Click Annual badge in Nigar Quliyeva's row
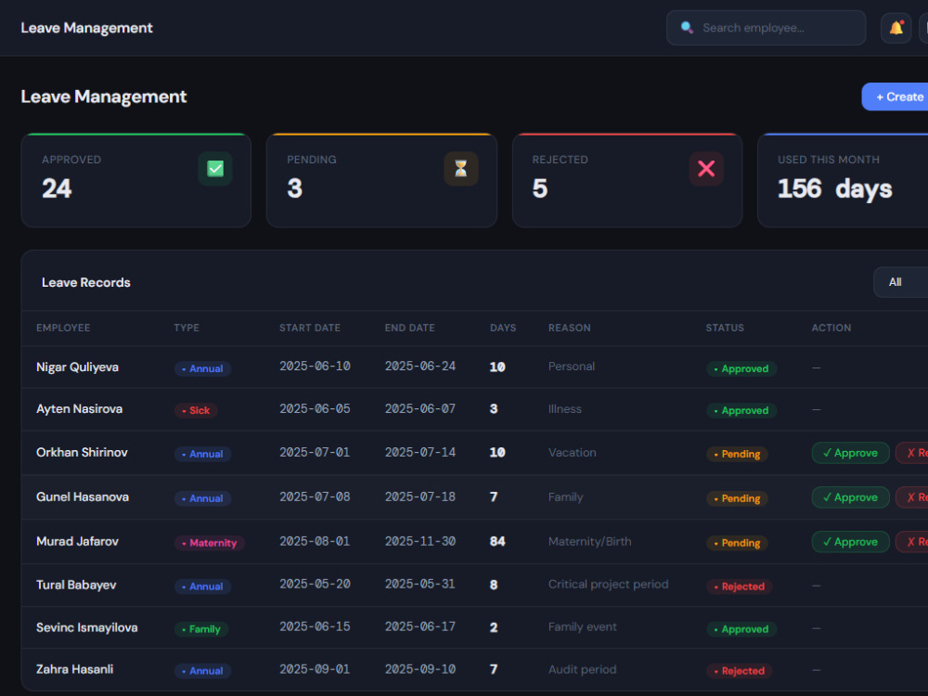928x696 pixels. [202, 368]
